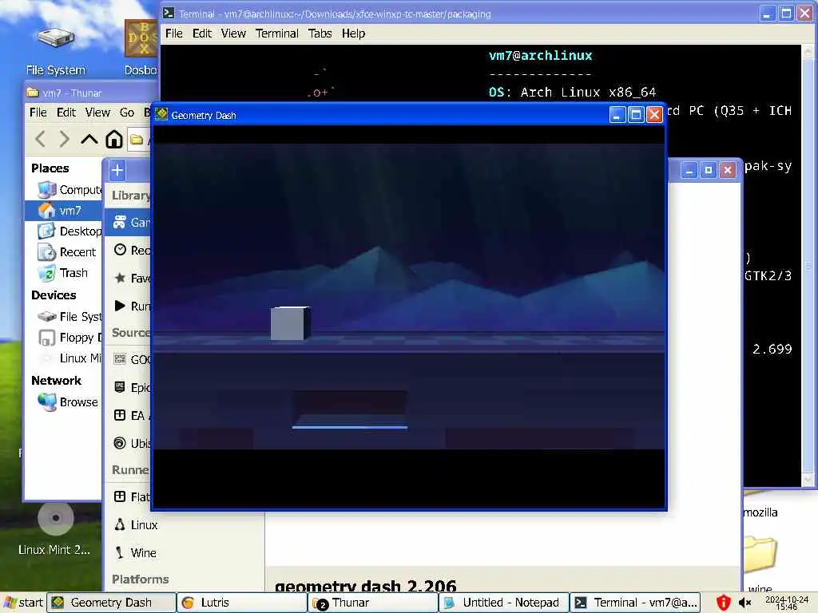Select Favorites star icon in Lutris
Screen dimensions: 818x613
pyautogui.click(x=120, y=278)
